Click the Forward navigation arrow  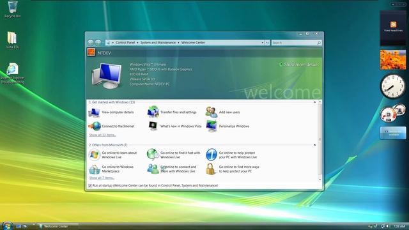click(x=98, y=43)
